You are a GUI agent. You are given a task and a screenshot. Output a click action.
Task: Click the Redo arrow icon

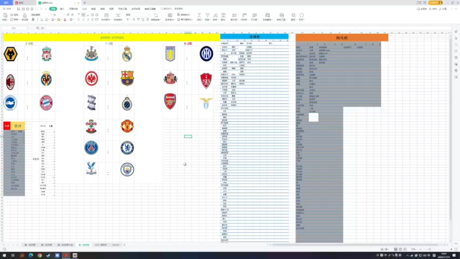pyautogui.click(x=41, y=9)
